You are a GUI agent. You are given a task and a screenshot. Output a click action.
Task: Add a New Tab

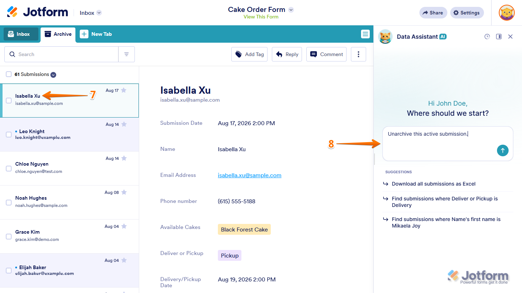pos(96,34)
